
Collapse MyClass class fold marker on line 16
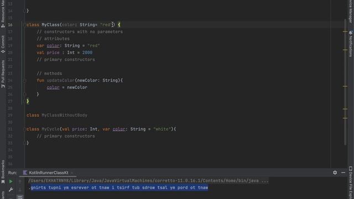coord(24,24)
